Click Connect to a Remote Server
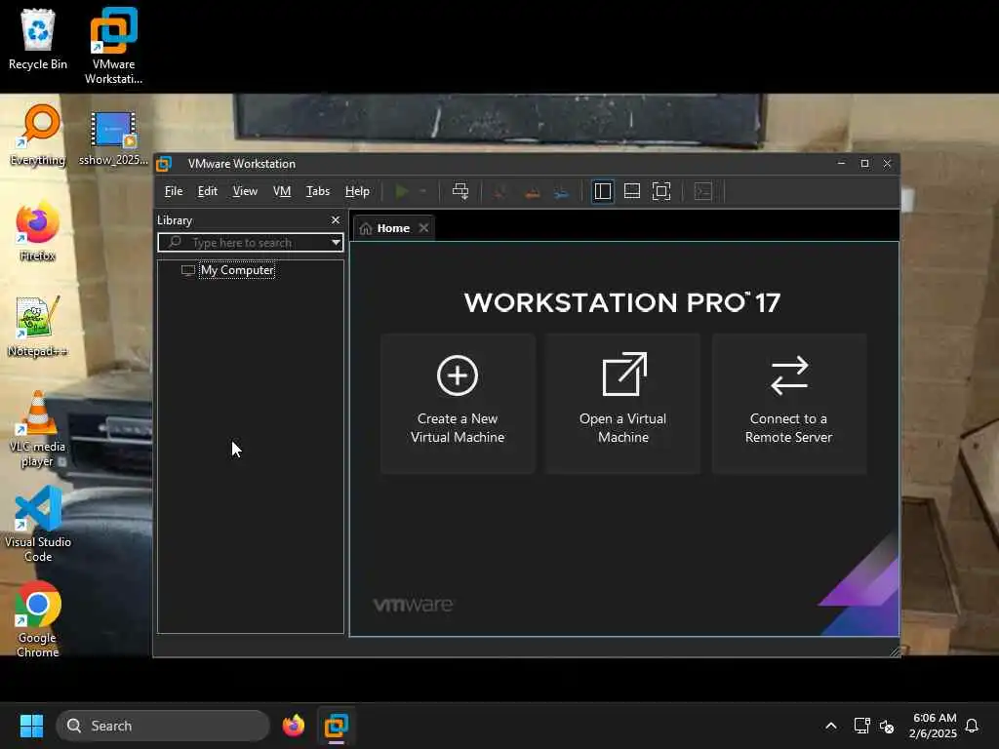Viewport: 999px width, 749px height. pos(788,403)
